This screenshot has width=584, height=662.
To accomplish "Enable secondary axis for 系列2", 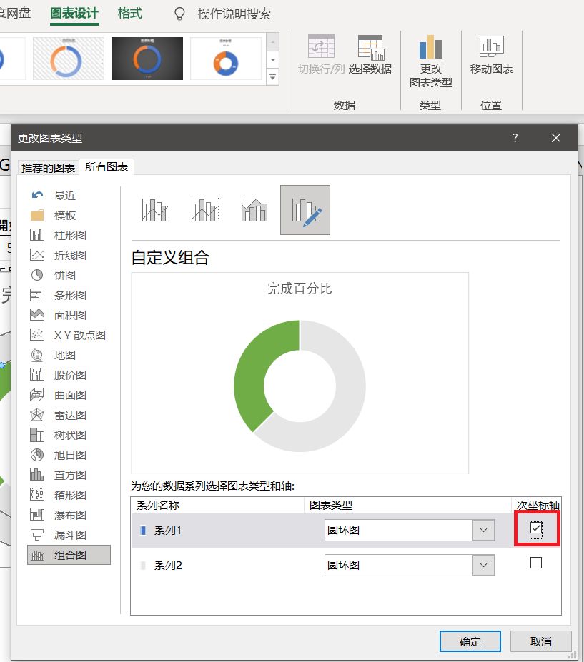I will coord(536,563).
